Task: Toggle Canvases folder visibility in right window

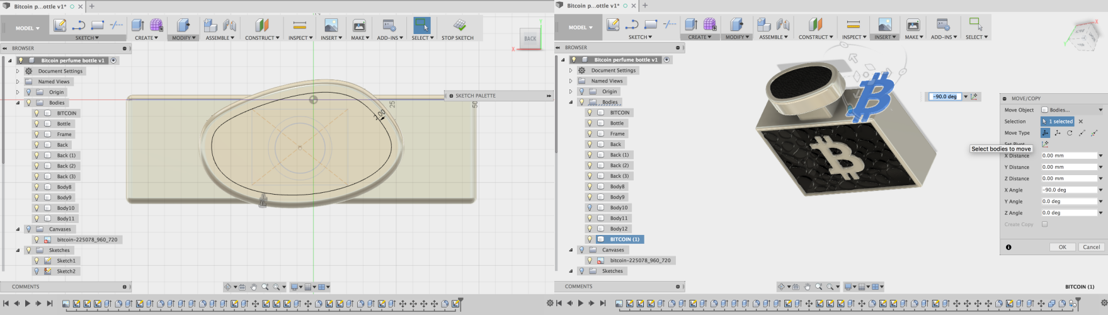Action: pos(582,249)
